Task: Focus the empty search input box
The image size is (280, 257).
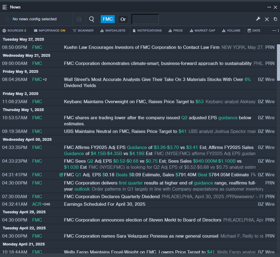Action: [x=145, y=19]
